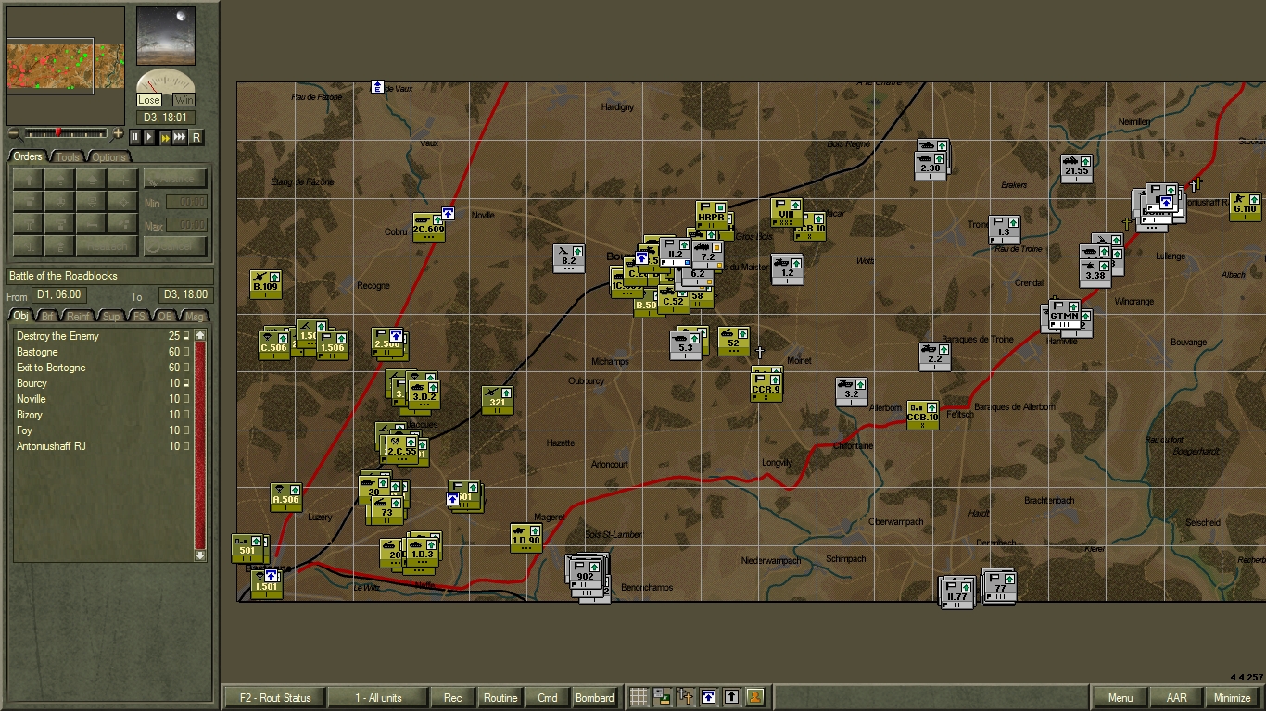The width and height of the screenshot is (1266, 711).
Task: Select the 1.D.90 unit counter
Action: point(525,538)
